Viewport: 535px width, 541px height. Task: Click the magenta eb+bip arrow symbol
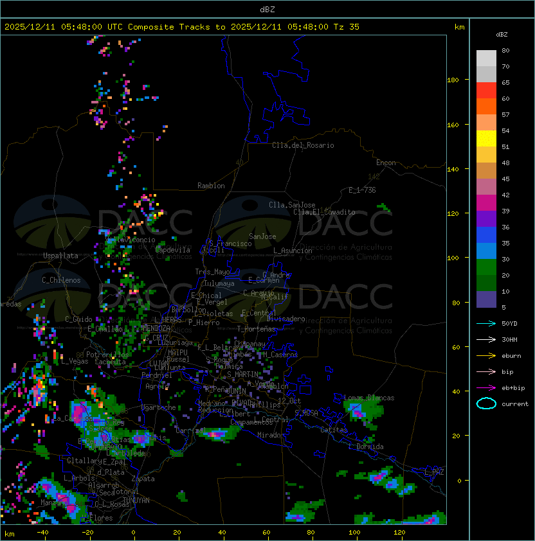(486, 388)
